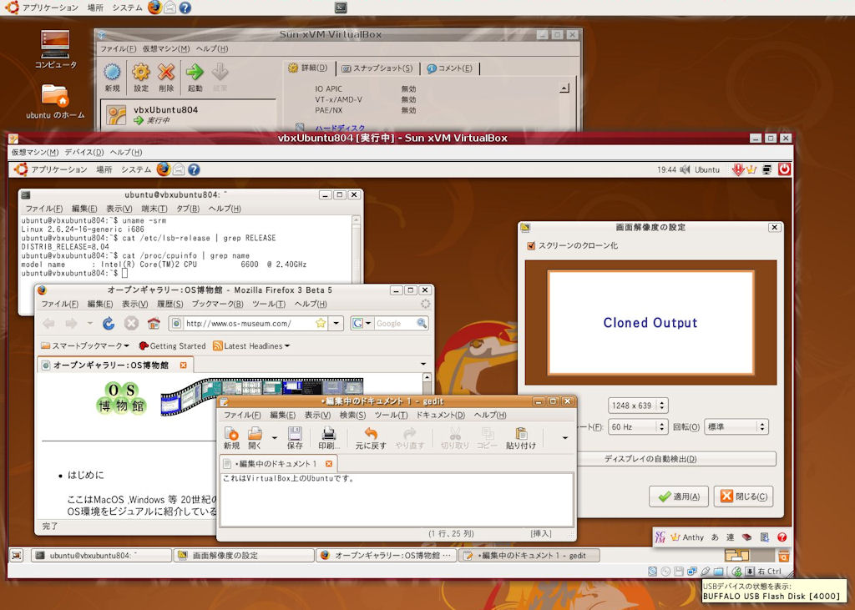Viewport: 855px width, 610px height.
Task: Click the Cloned Output display preview
Action: pos(650,322)
